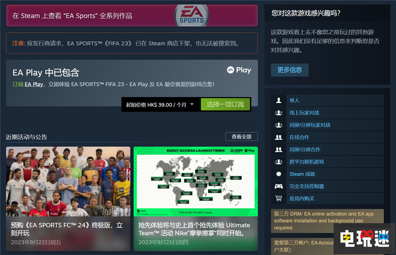Click the 应用内购买 shopping cart icon

278,198
